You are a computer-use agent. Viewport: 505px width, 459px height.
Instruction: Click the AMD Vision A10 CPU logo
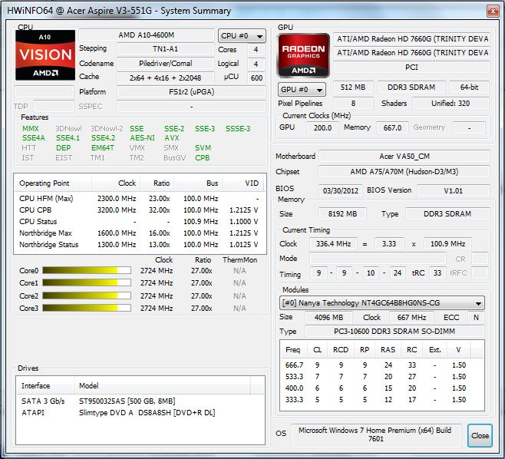[x=46, y=54]
